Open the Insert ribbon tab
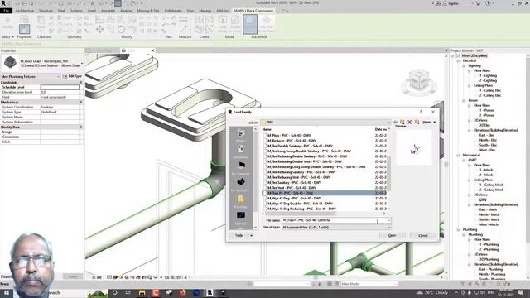530x298 pixels. [92, 11]
